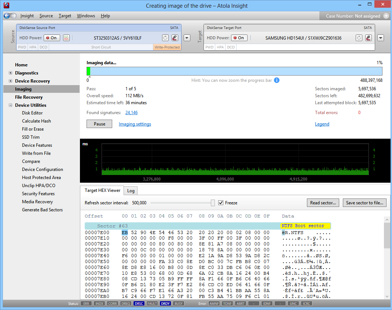Click the EB byte in hex viewer
This screenshot has width=392, height=310.
click(125, 233)
